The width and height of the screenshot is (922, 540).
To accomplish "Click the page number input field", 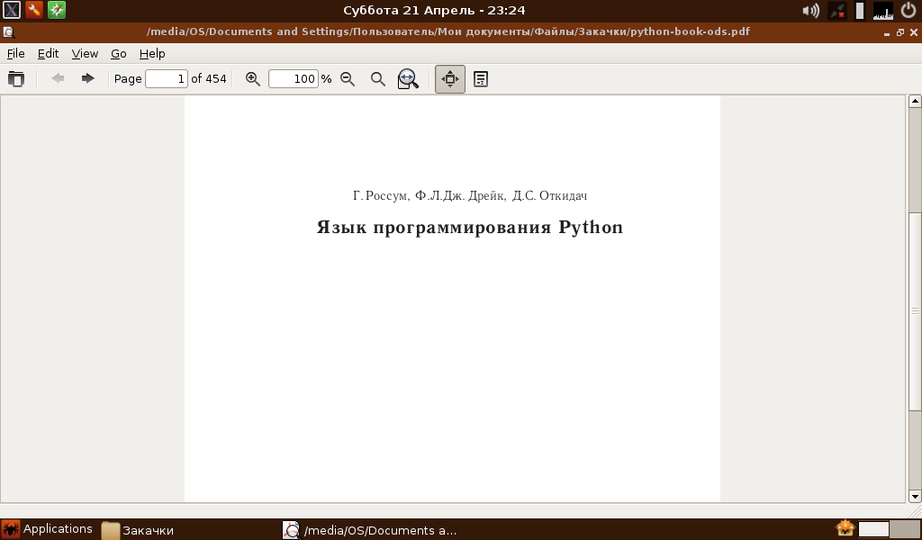I will [x=167, y=78].
